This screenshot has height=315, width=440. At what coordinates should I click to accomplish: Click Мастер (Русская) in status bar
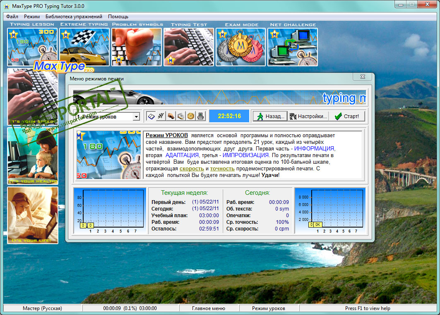pyautogui.click(x=42, y=308)
